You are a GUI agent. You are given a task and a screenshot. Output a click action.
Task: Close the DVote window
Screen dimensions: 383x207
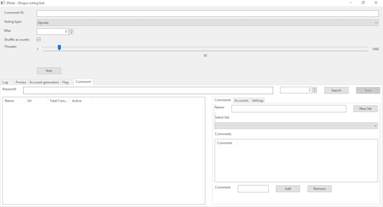[x=376, y=3]
